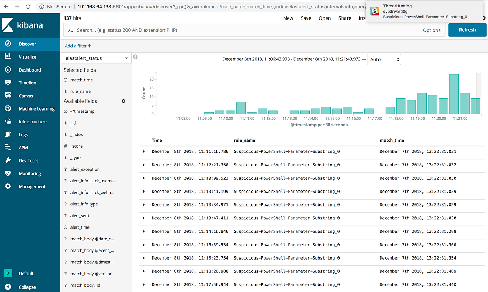
Task: Select match_time in Selected fields
Action: (82, 80)
